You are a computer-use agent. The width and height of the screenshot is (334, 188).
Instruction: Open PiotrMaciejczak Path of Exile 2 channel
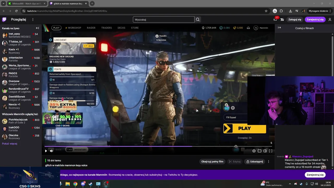[x=21, y=121]
